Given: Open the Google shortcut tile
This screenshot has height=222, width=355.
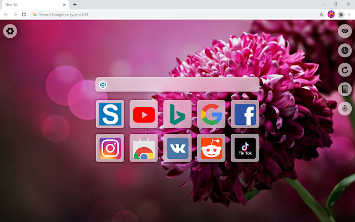Looking at the screenshot, I should (x=211, y=114).
